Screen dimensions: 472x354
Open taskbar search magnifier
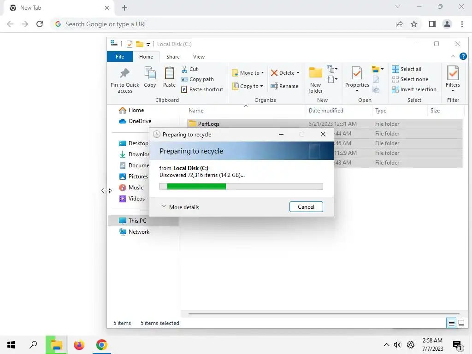tap(33, 345)
